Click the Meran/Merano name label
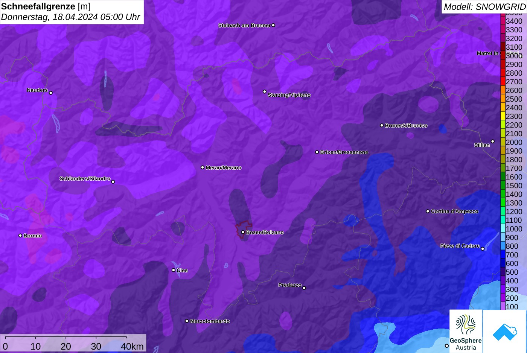 click(223, 167)
